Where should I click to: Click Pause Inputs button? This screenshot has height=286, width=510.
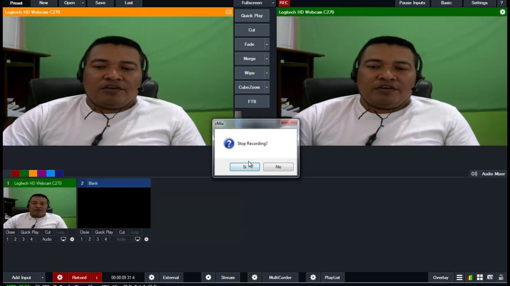pos(412,3)
